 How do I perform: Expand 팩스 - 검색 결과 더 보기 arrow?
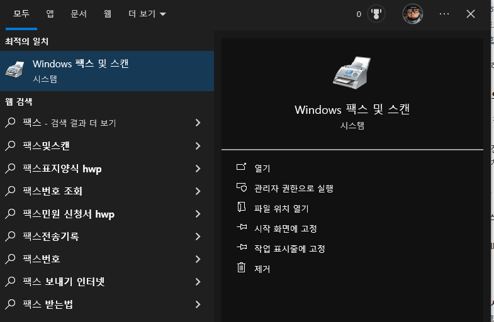click(x=198, y=123)
